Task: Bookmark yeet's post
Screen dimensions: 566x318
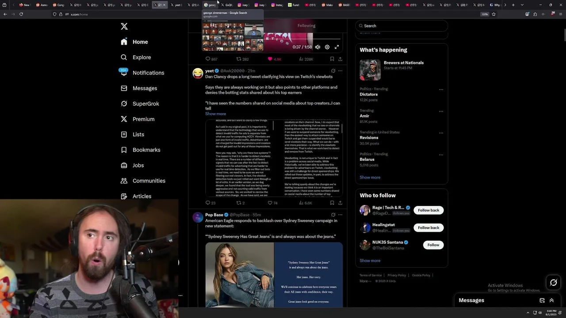Action: (332, 203)
